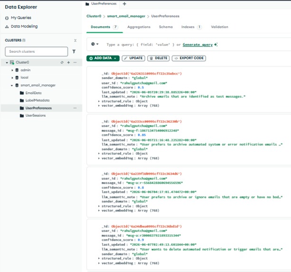Collapse the Clusters panel with X icon

(x=75, y=40)
